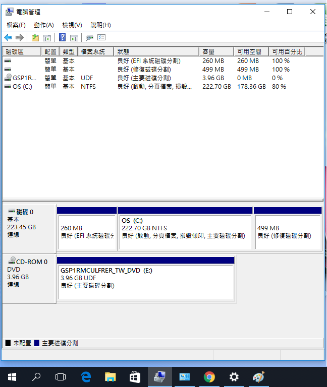
Task: Show or hide console tree icon
Action: (x=47, y=37)
